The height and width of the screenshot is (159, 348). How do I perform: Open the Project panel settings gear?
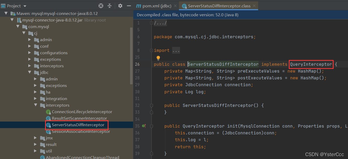[x=120, y=6]
